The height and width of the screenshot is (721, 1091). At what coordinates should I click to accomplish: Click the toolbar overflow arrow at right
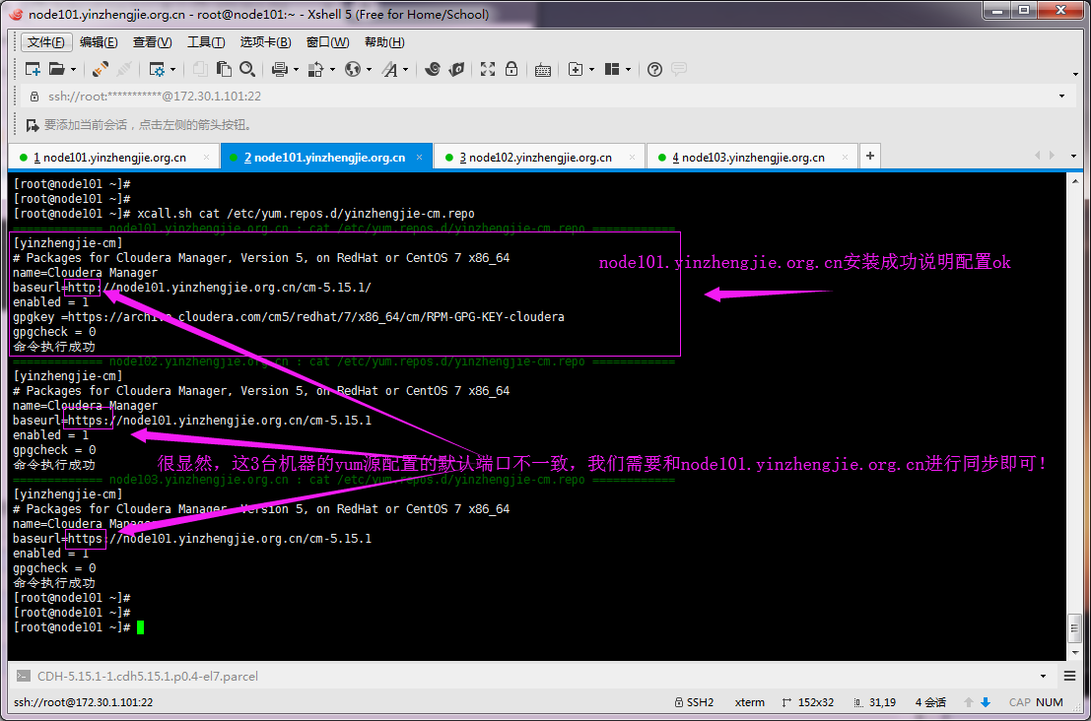tap(1075, 74)
